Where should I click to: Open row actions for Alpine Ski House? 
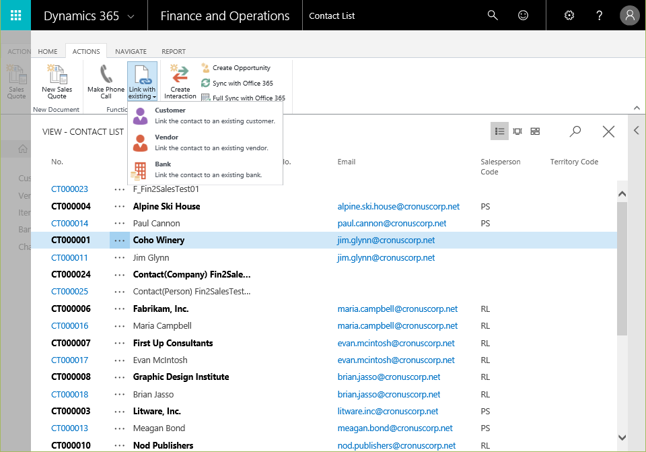(x=120, y=206)
